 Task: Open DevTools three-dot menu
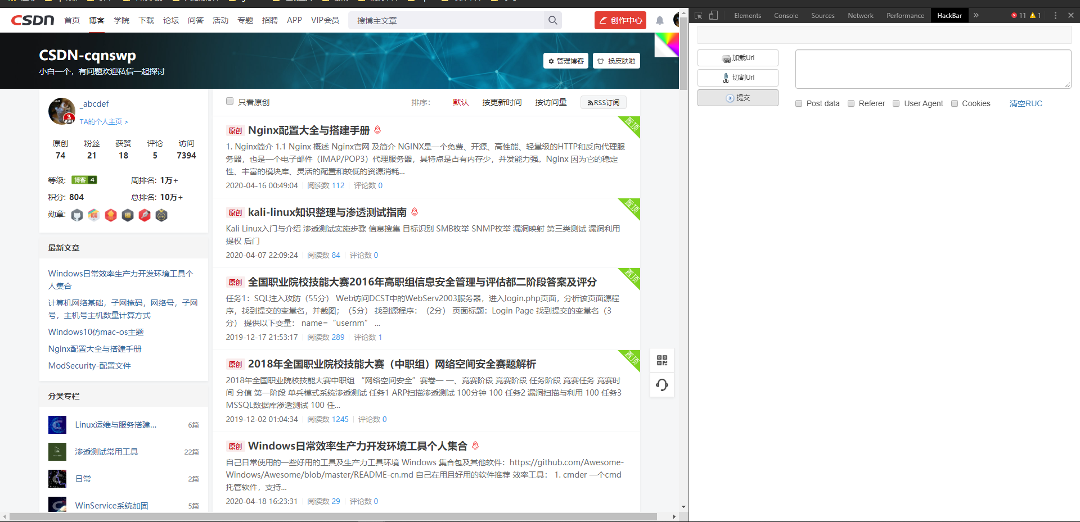[x=1055, y=16]
